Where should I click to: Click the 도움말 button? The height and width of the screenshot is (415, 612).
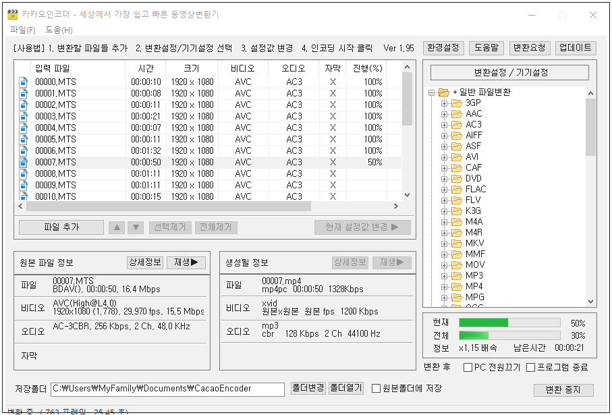(486, 48)
